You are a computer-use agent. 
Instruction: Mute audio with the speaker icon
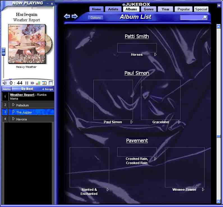pyautogui.click(x=4, y=83)
